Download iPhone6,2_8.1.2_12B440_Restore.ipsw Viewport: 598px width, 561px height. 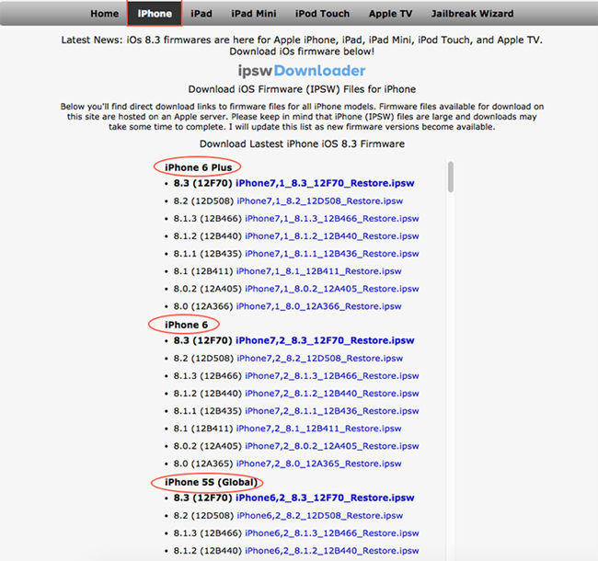coord(332,551)
